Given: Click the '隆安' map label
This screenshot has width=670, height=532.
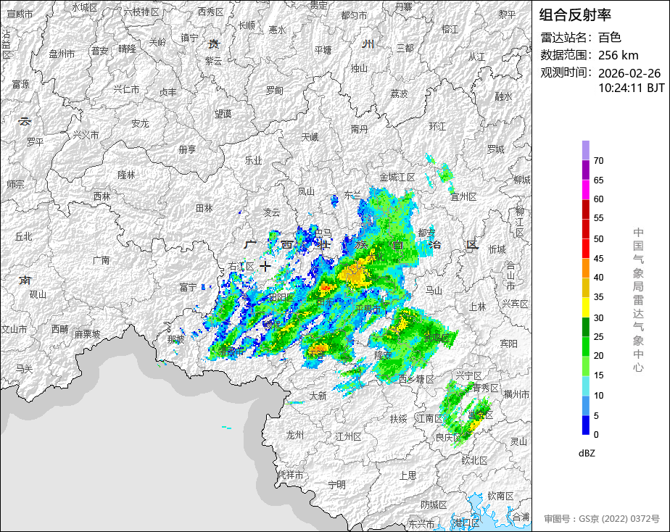Looking at the screenshot, I should 383,354.
